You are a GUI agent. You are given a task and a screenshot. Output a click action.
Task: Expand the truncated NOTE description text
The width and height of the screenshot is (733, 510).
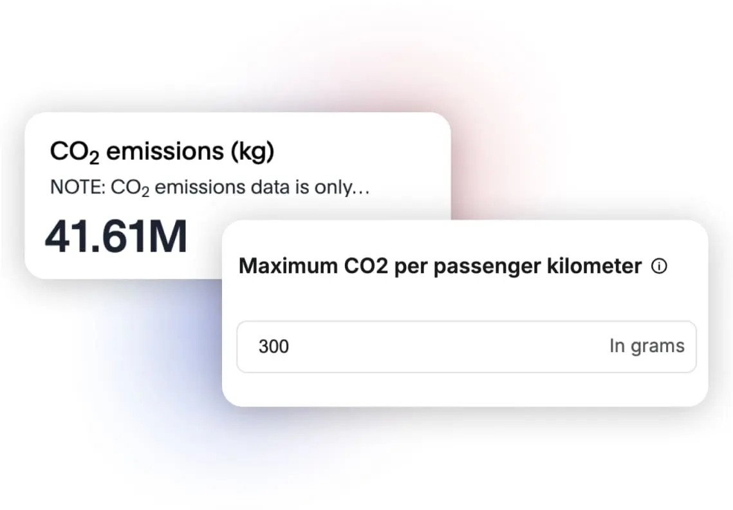[212, 187]
